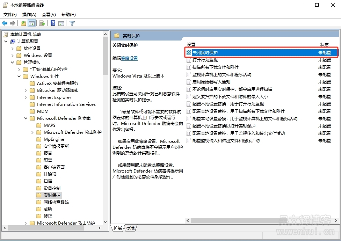
Task: Switch to the 标准 tab
Action: tap(130, 228)
